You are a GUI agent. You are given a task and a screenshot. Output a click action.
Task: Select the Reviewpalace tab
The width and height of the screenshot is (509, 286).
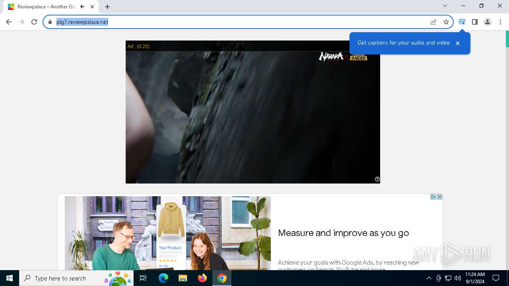click(51, 7)
